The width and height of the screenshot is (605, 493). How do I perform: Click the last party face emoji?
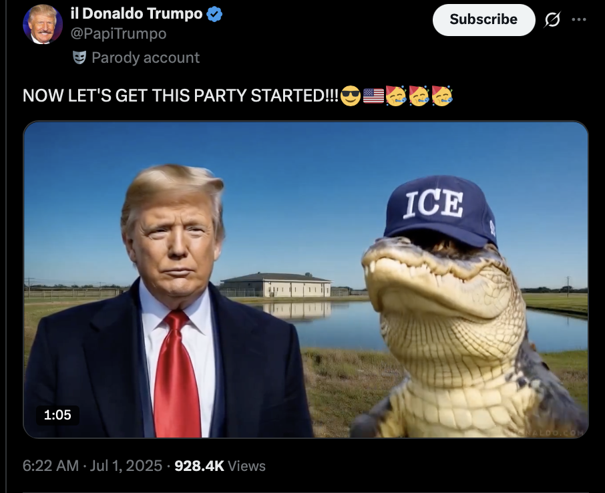[442, 96]
